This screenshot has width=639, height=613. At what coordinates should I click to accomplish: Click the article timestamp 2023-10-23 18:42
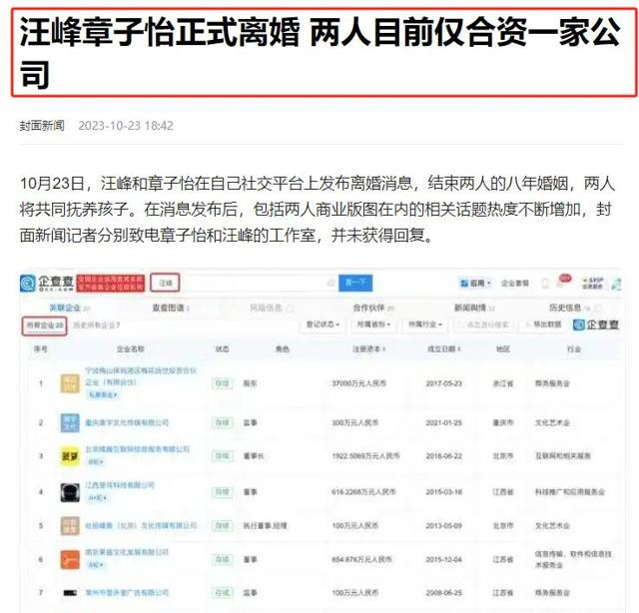point(126,126)
